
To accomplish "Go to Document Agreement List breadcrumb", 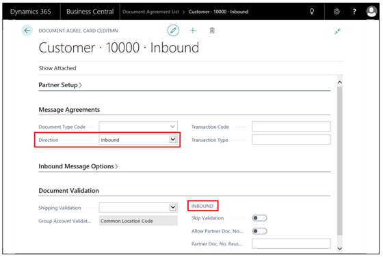I will coord(150,12).
